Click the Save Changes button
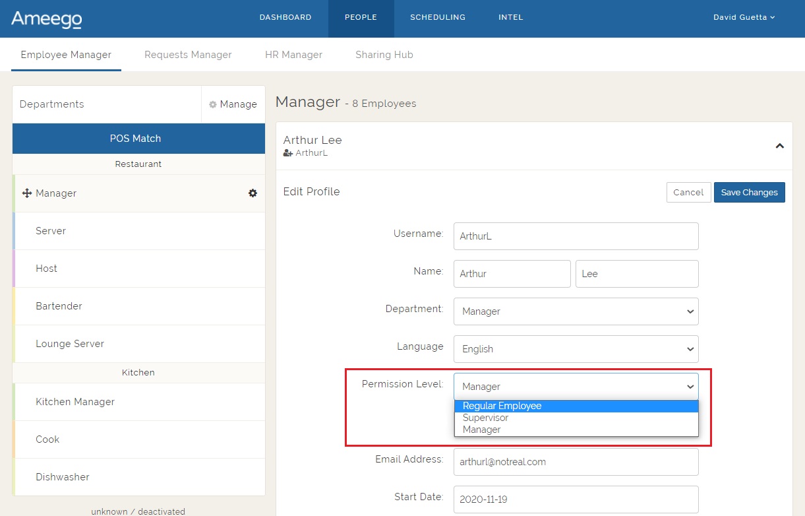This screenshot has width=805, height=516. 749,193
